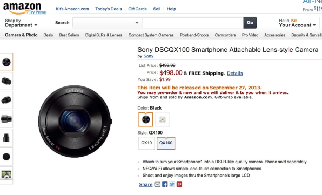Viewport: 322px width, 195px height.
Task: Share via the email envelope icon
Action: click(x=157, y=184)
